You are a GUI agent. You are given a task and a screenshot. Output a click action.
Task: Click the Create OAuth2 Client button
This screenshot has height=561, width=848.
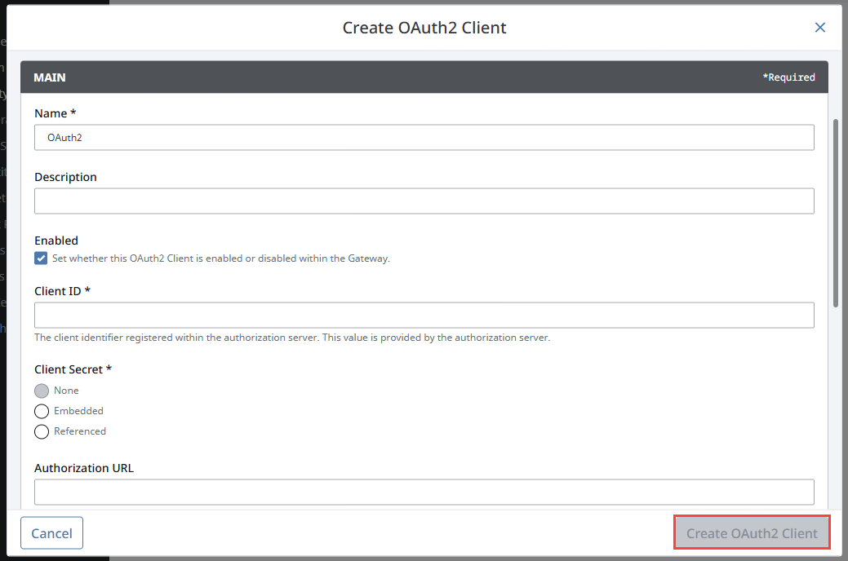752,533
